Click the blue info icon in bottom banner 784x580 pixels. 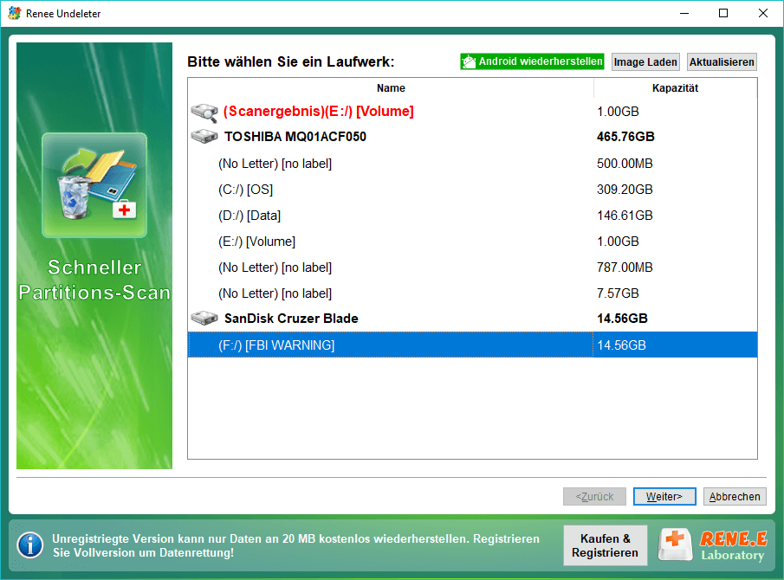pyautogui.click(x=30, y=545)
